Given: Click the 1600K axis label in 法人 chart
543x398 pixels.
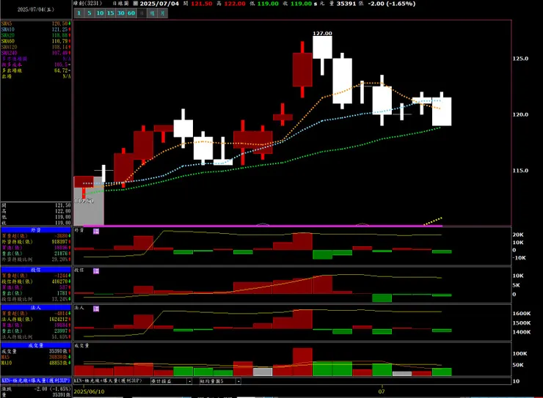Looking at the screenshot, I should pyautogui.click(x=522, y=313).
